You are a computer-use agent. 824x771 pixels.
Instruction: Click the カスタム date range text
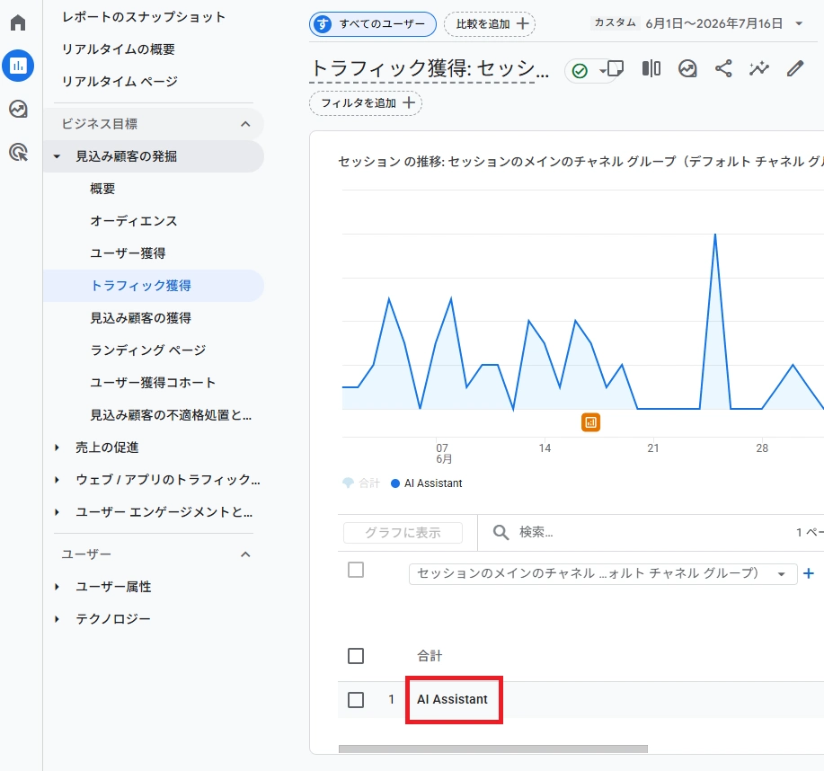(615, 23)
